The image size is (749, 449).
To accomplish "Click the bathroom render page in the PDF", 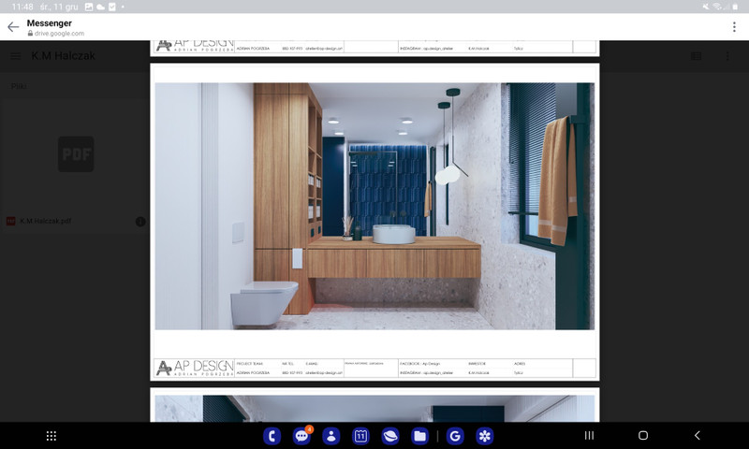I will tap(374, 206).
